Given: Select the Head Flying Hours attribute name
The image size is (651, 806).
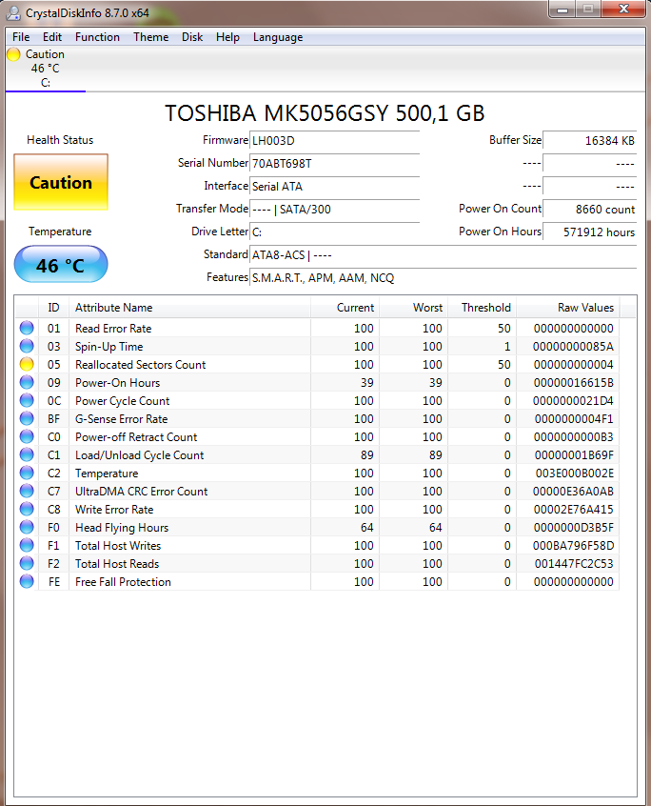Looking at the screenshot, I should pyautogui.click(x=122, y=528).
